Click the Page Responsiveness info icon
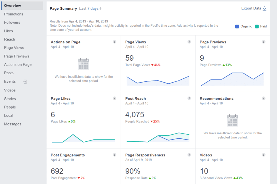This screenshot has height=184, width=277. pyautogui.click(x=189, y=155)
